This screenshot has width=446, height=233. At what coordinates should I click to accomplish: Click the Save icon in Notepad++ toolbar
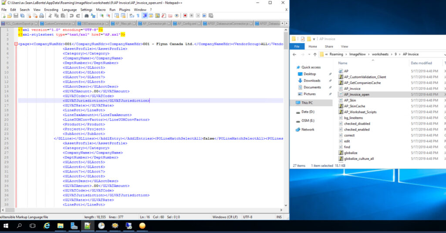pyautogui.click(x=17, y=16)
